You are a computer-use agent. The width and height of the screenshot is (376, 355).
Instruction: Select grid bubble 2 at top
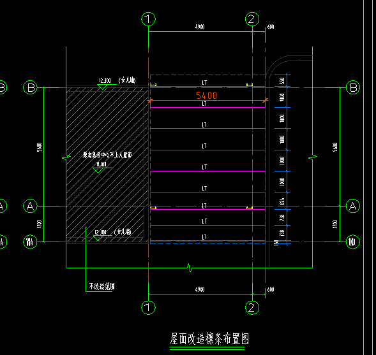point(252,19)
